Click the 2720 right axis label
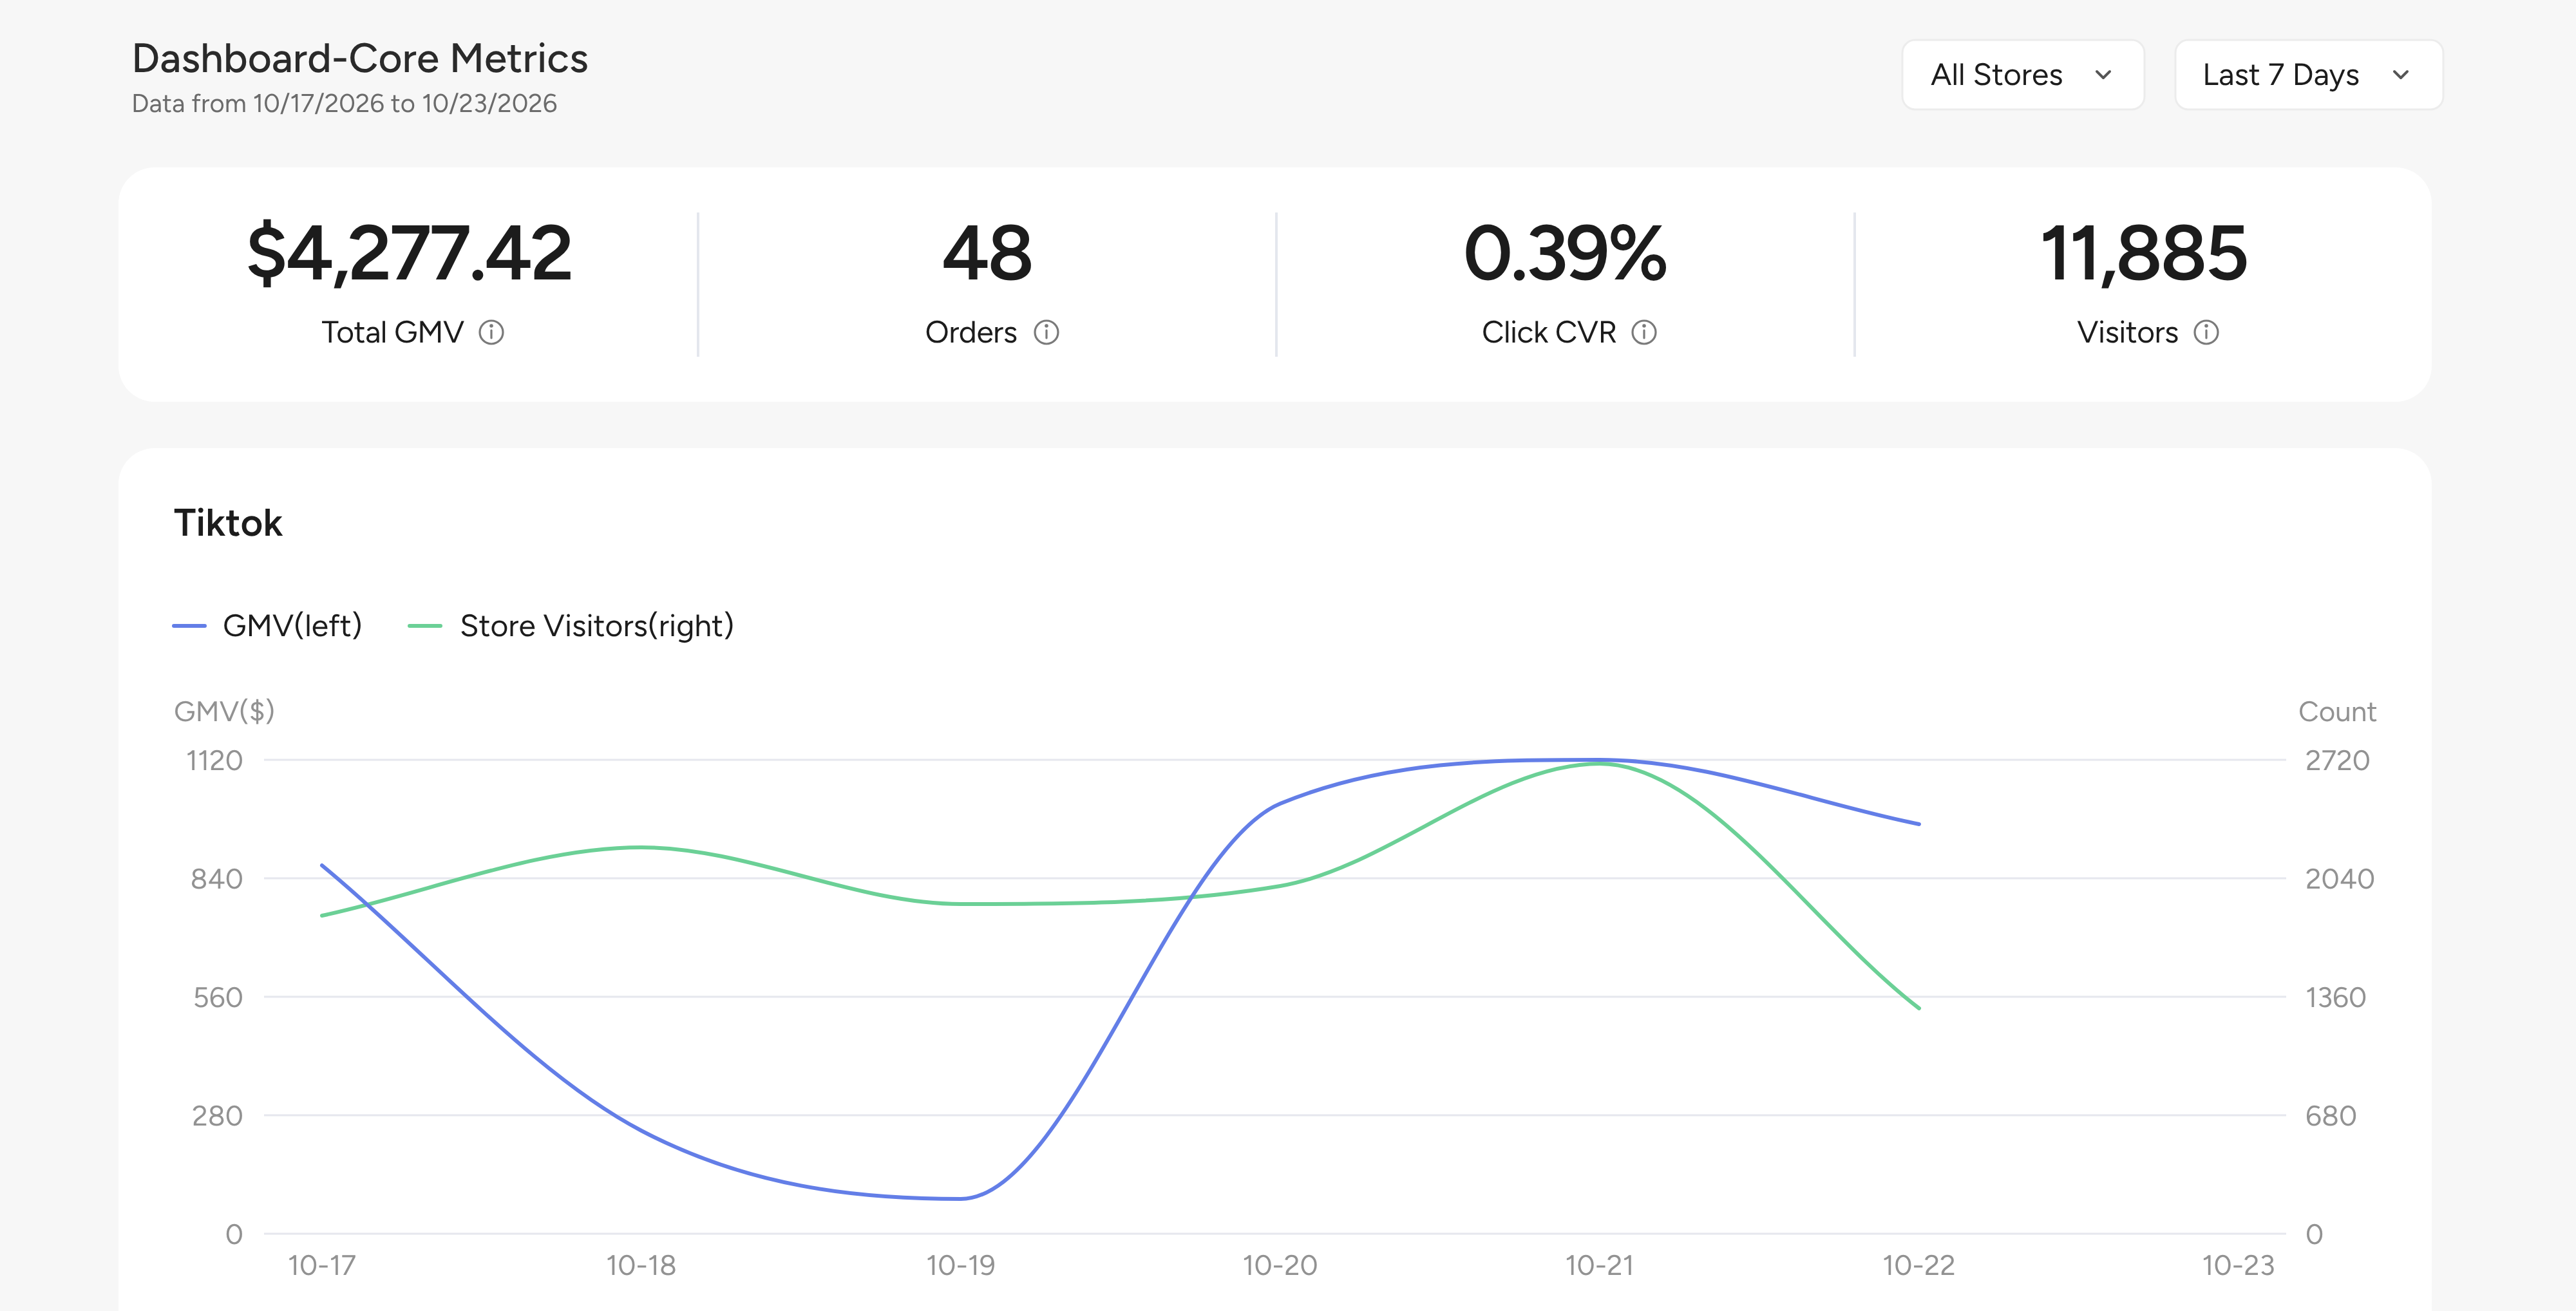This screenshot has width=2576, height=1311. [2337, 761]
